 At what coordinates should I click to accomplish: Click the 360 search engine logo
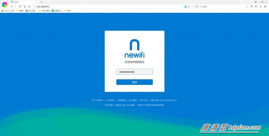pos(197,7)
